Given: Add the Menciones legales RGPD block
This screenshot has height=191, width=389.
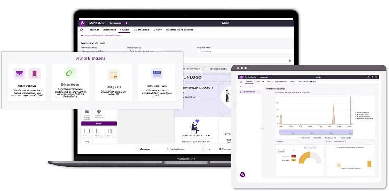Looking at the screenshot, I should click(x=99, y=114).
